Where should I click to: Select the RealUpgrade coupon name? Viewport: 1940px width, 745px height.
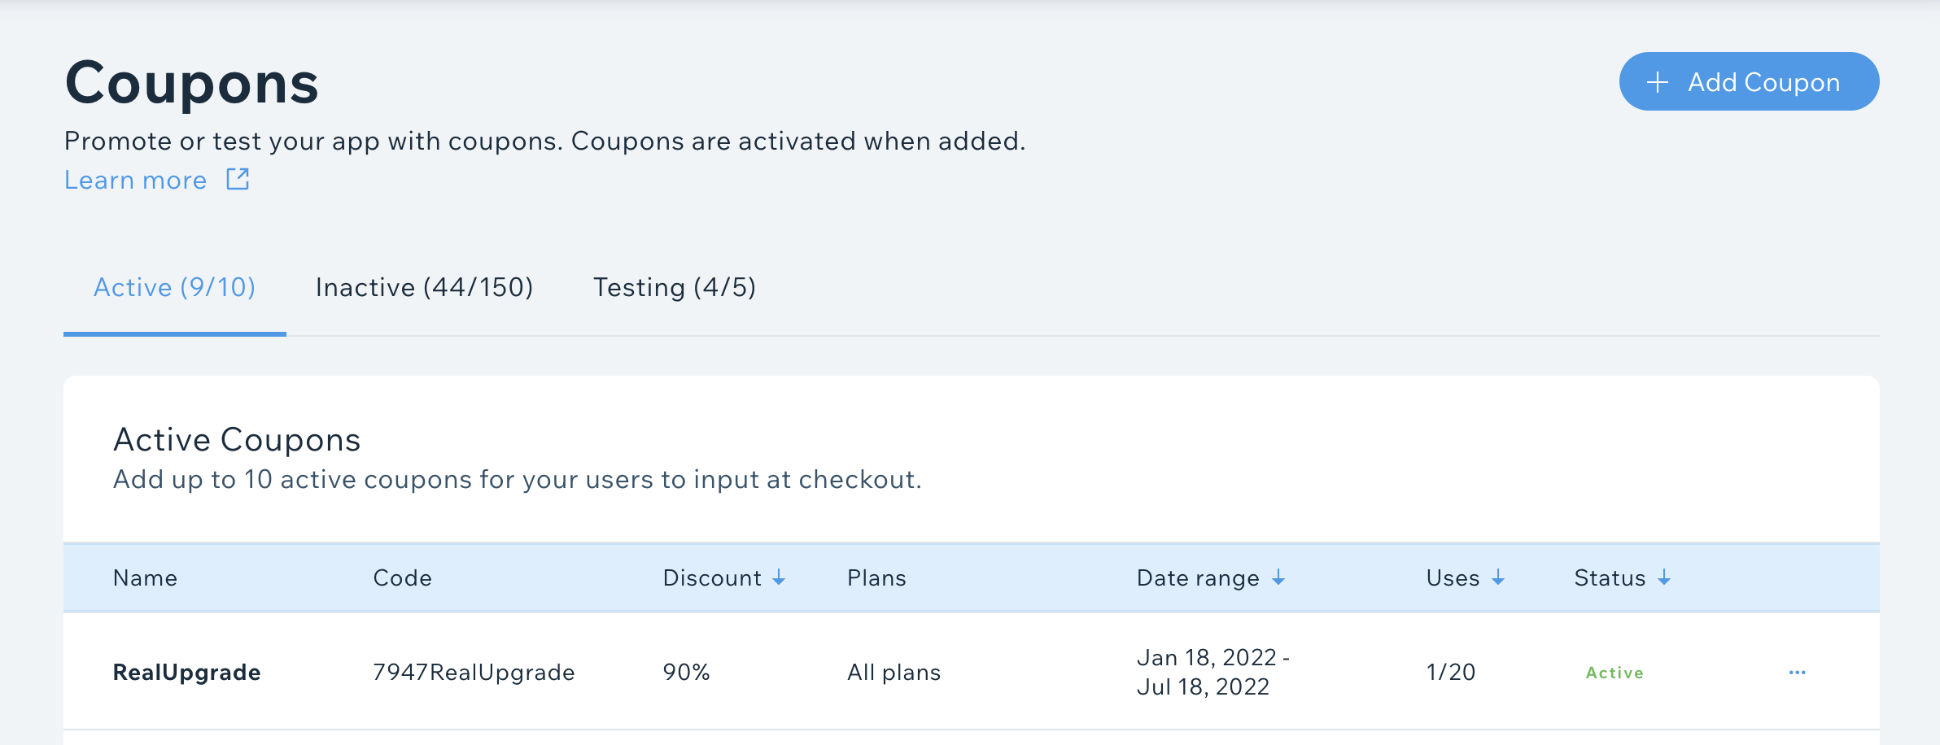(x=186, y=673)
